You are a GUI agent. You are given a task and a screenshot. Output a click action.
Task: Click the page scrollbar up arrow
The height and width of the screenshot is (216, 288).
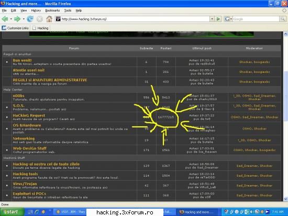click(x=285, y=34)
